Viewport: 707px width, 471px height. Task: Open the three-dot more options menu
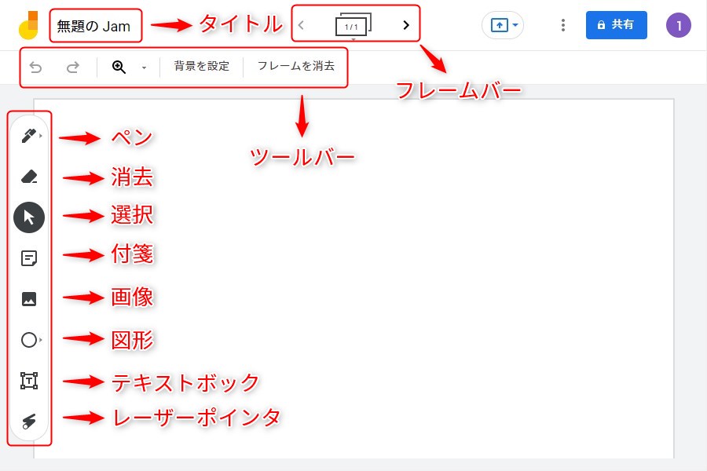[x=563, y=25]
